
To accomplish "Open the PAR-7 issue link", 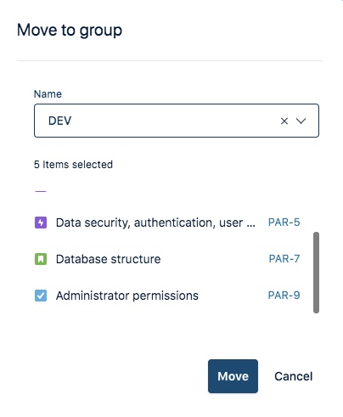I will click(284, 259).
